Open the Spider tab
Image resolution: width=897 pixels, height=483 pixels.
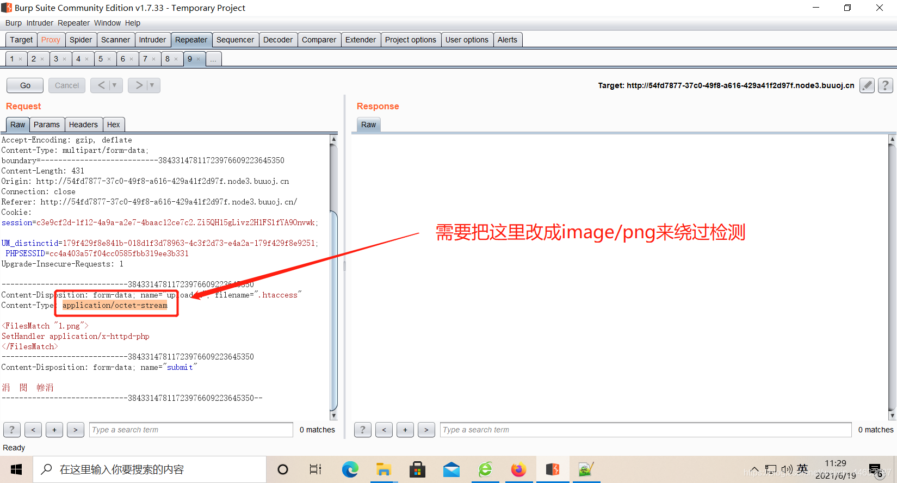tap(81, 40)
